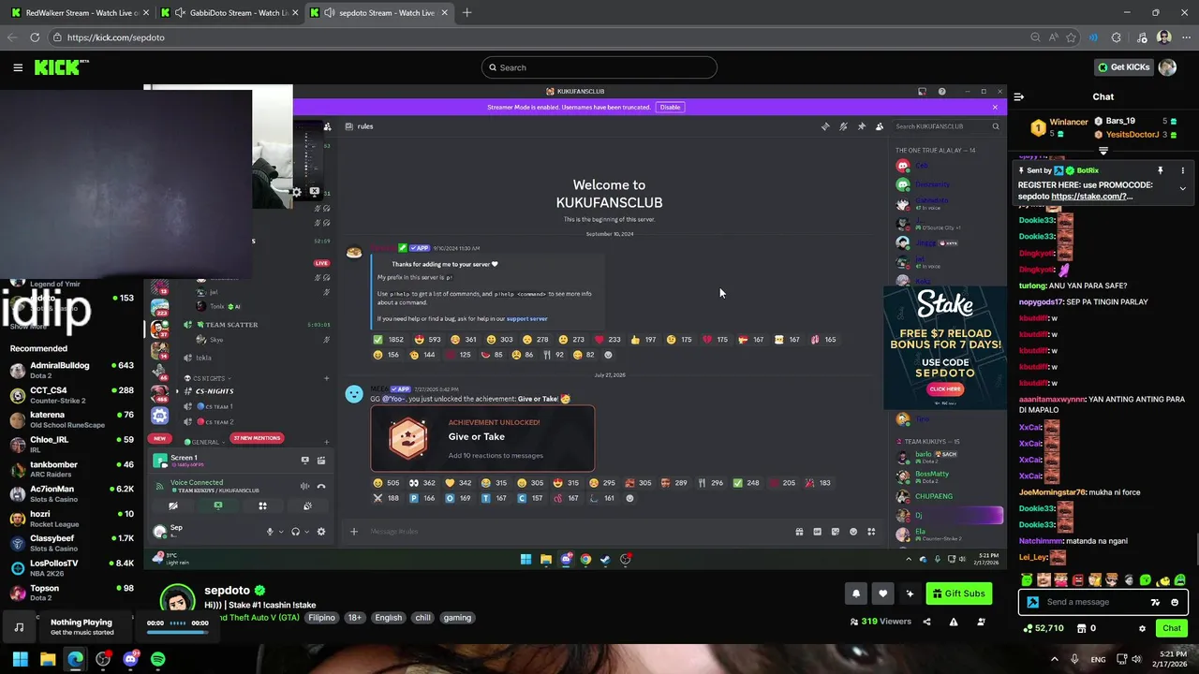Viewport: 1199px width, 674px height.
Task: Open Windows Start menu
Action: pyautogui.click(x=20, y=659)
